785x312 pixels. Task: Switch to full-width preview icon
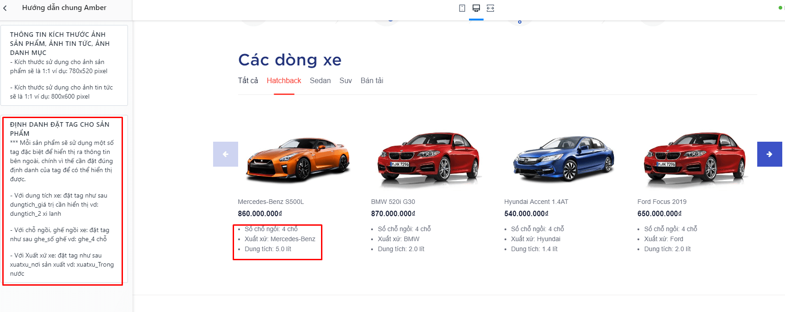tap(490, 8)
